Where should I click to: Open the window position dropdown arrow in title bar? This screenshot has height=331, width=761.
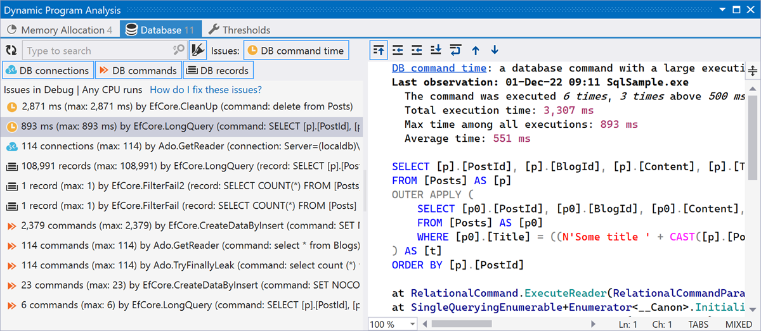(x=724, y=10)
